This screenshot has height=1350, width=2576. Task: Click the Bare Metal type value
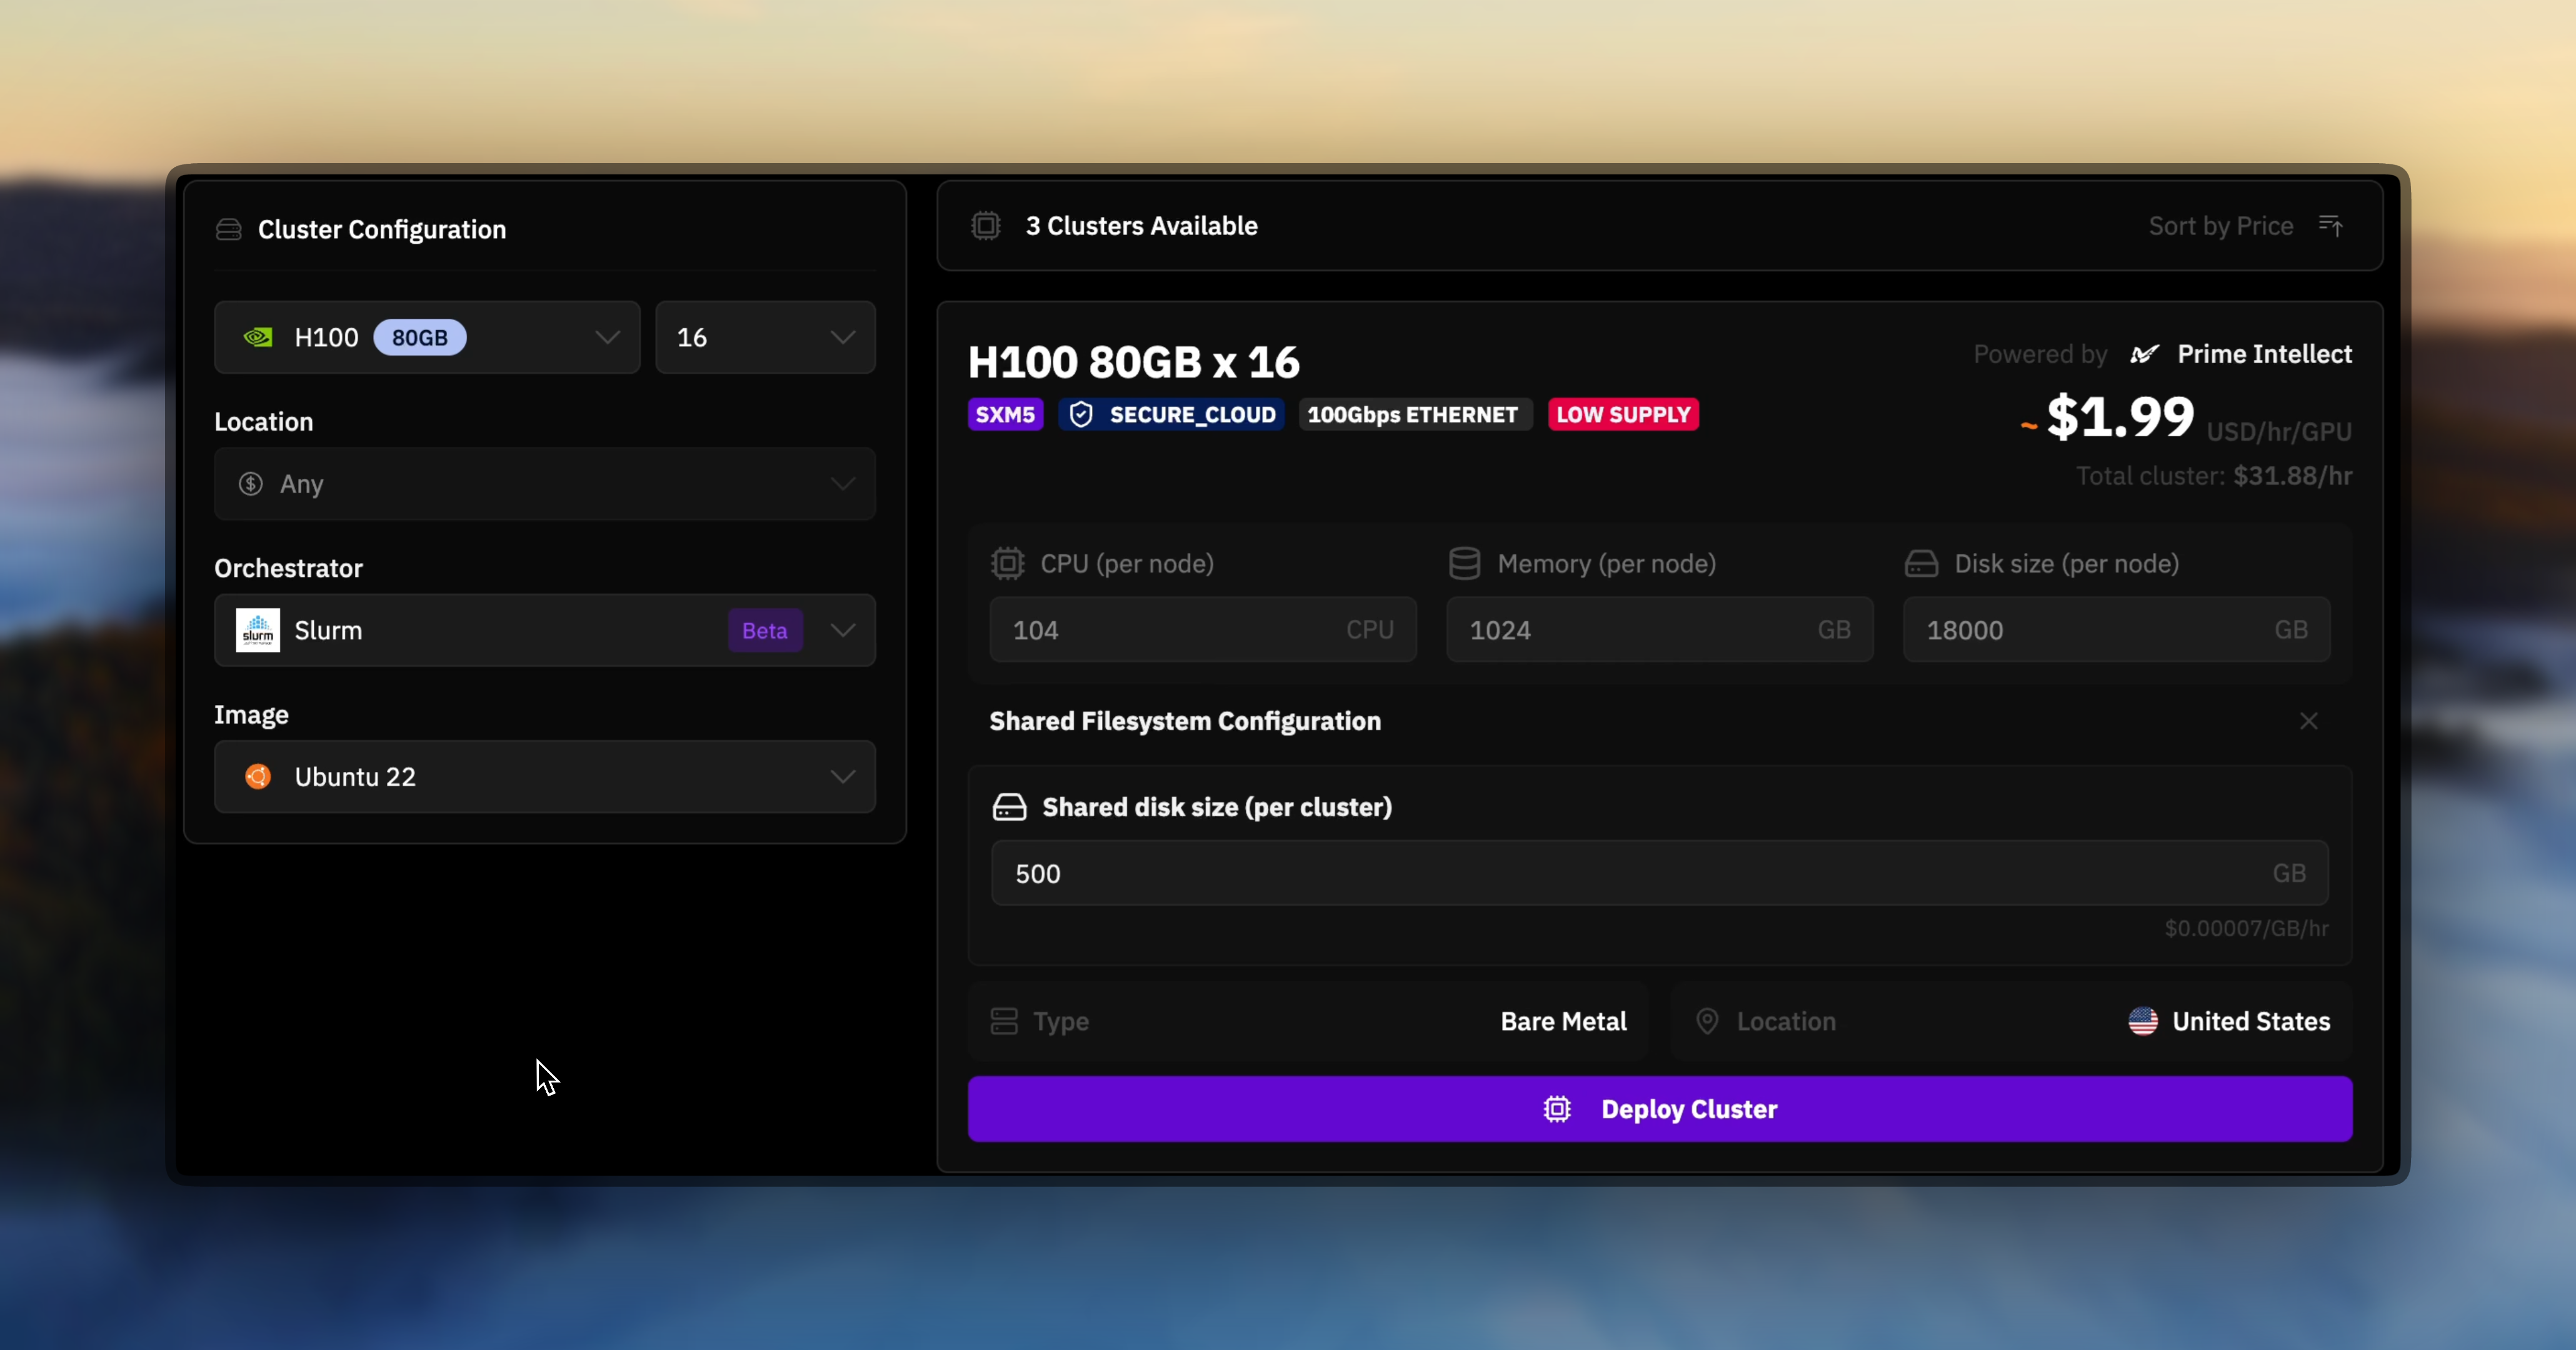[x=1564, y=1021]
